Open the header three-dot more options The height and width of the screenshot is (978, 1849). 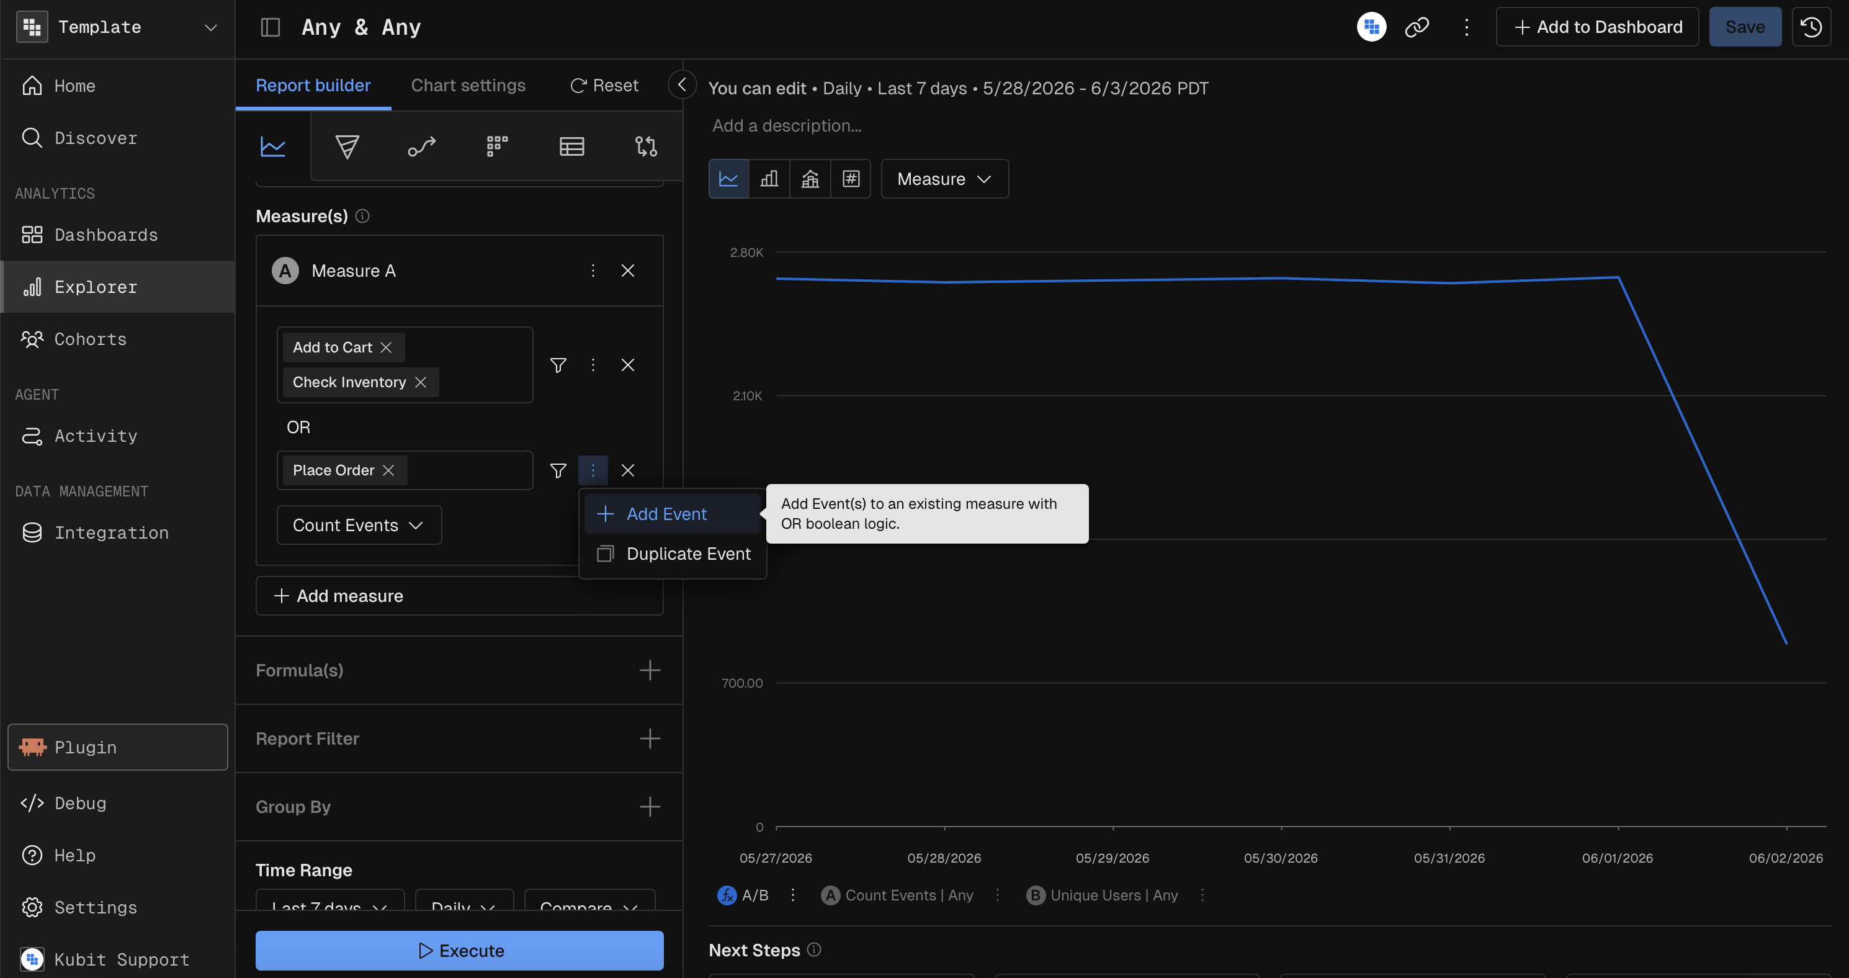[1466, 27]
